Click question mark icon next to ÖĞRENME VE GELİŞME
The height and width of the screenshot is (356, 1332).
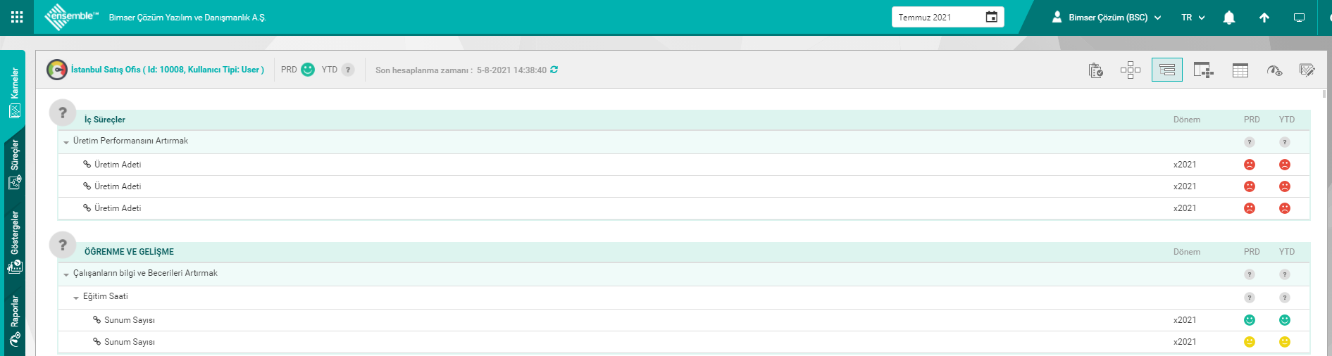pos(63,245)
